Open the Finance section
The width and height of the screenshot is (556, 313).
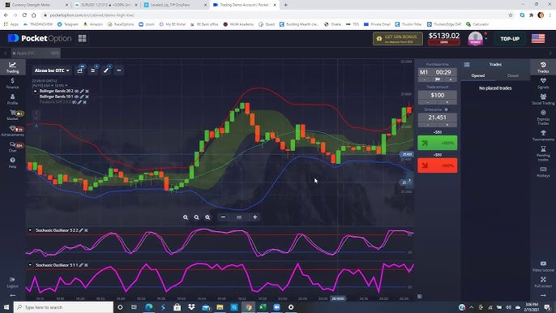(x=12, y=84)
